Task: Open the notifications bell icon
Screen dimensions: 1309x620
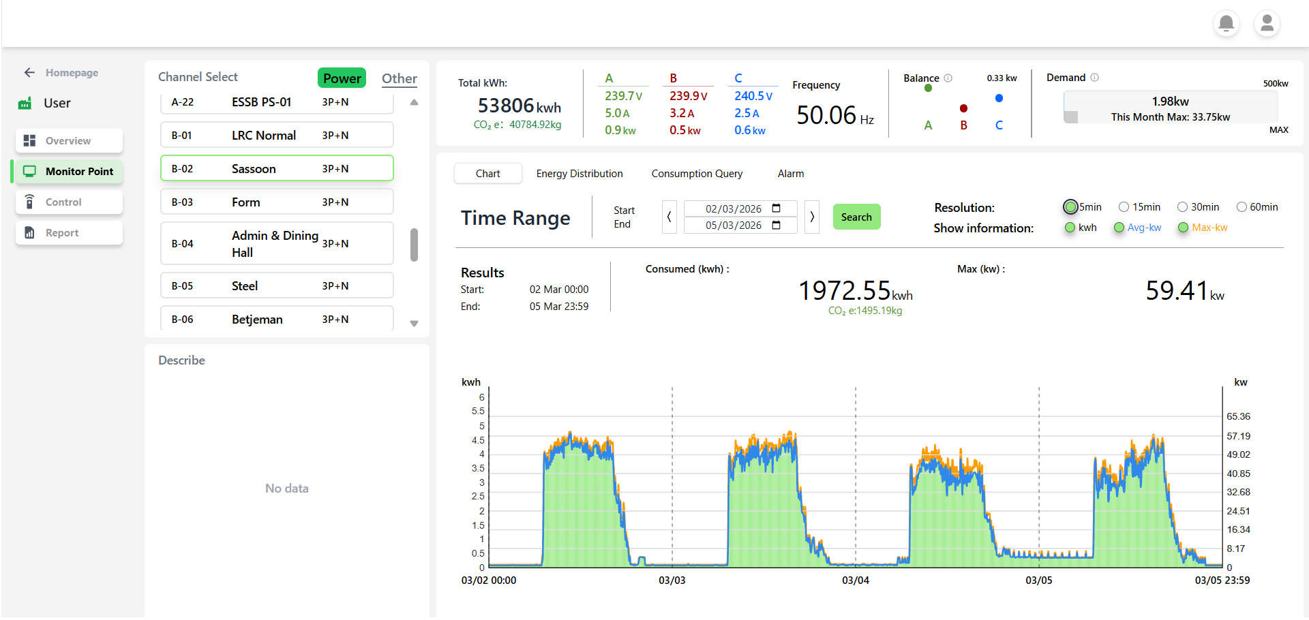Action: click(x=1226, y=24)
